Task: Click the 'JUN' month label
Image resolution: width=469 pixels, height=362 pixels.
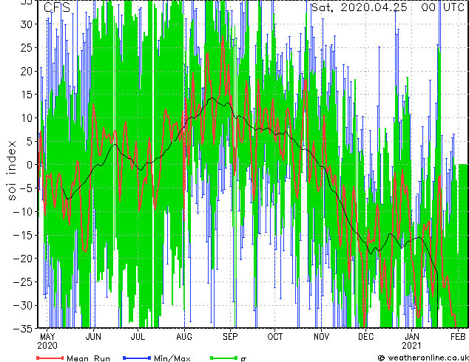Action: click(93, 337)
